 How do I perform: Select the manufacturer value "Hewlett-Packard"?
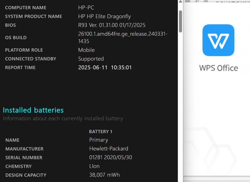[109, 149]
